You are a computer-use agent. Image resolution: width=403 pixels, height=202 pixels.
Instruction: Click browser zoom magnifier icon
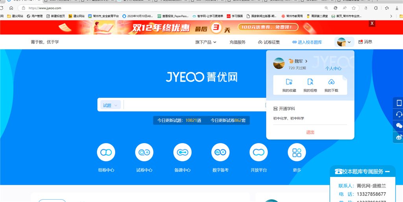point(326,8)
